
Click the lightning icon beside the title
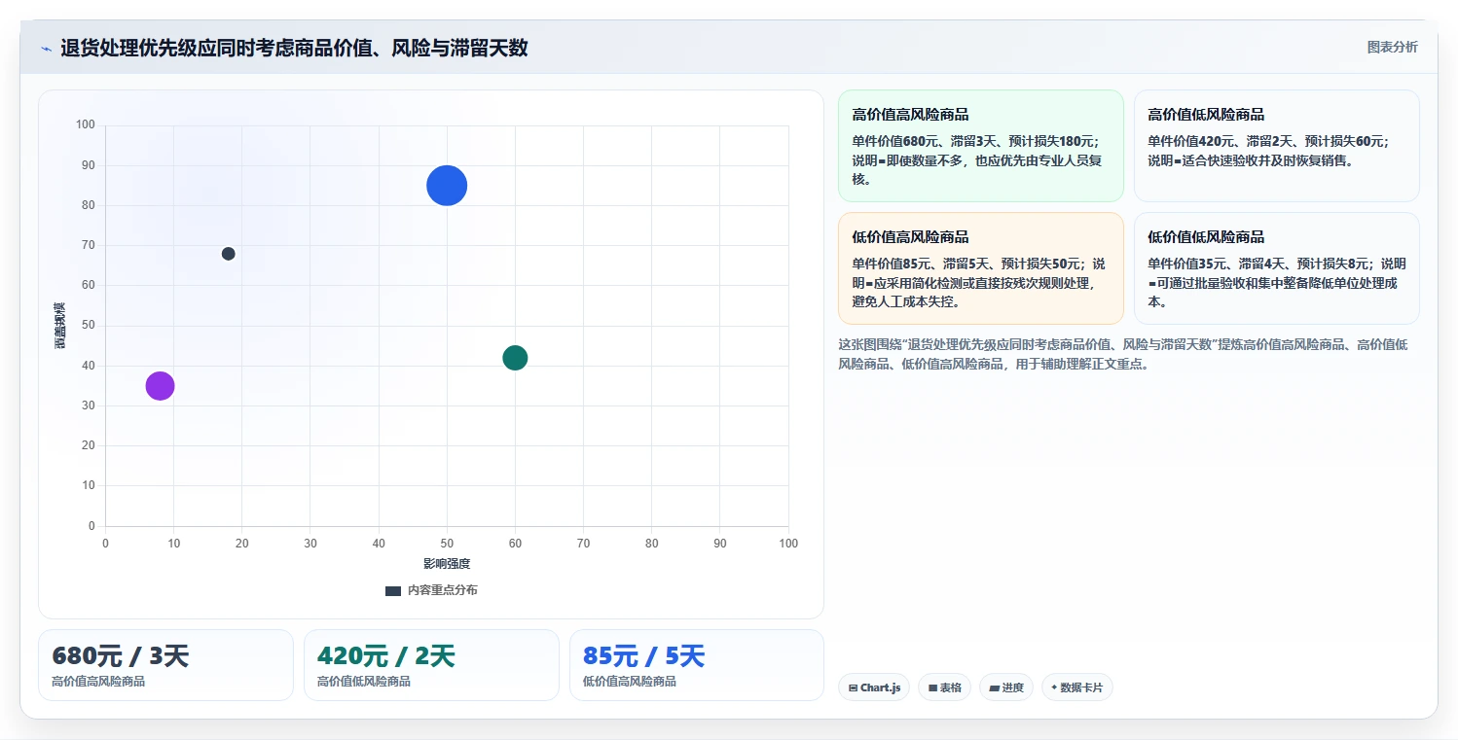point(47,48)
